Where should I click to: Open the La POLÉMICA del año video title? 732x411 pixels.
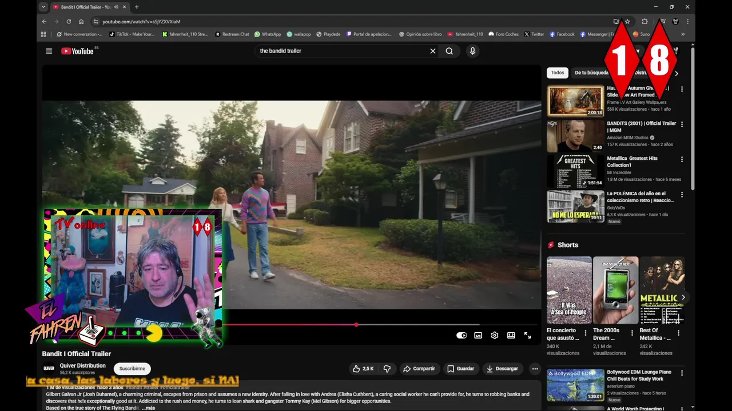640,197
